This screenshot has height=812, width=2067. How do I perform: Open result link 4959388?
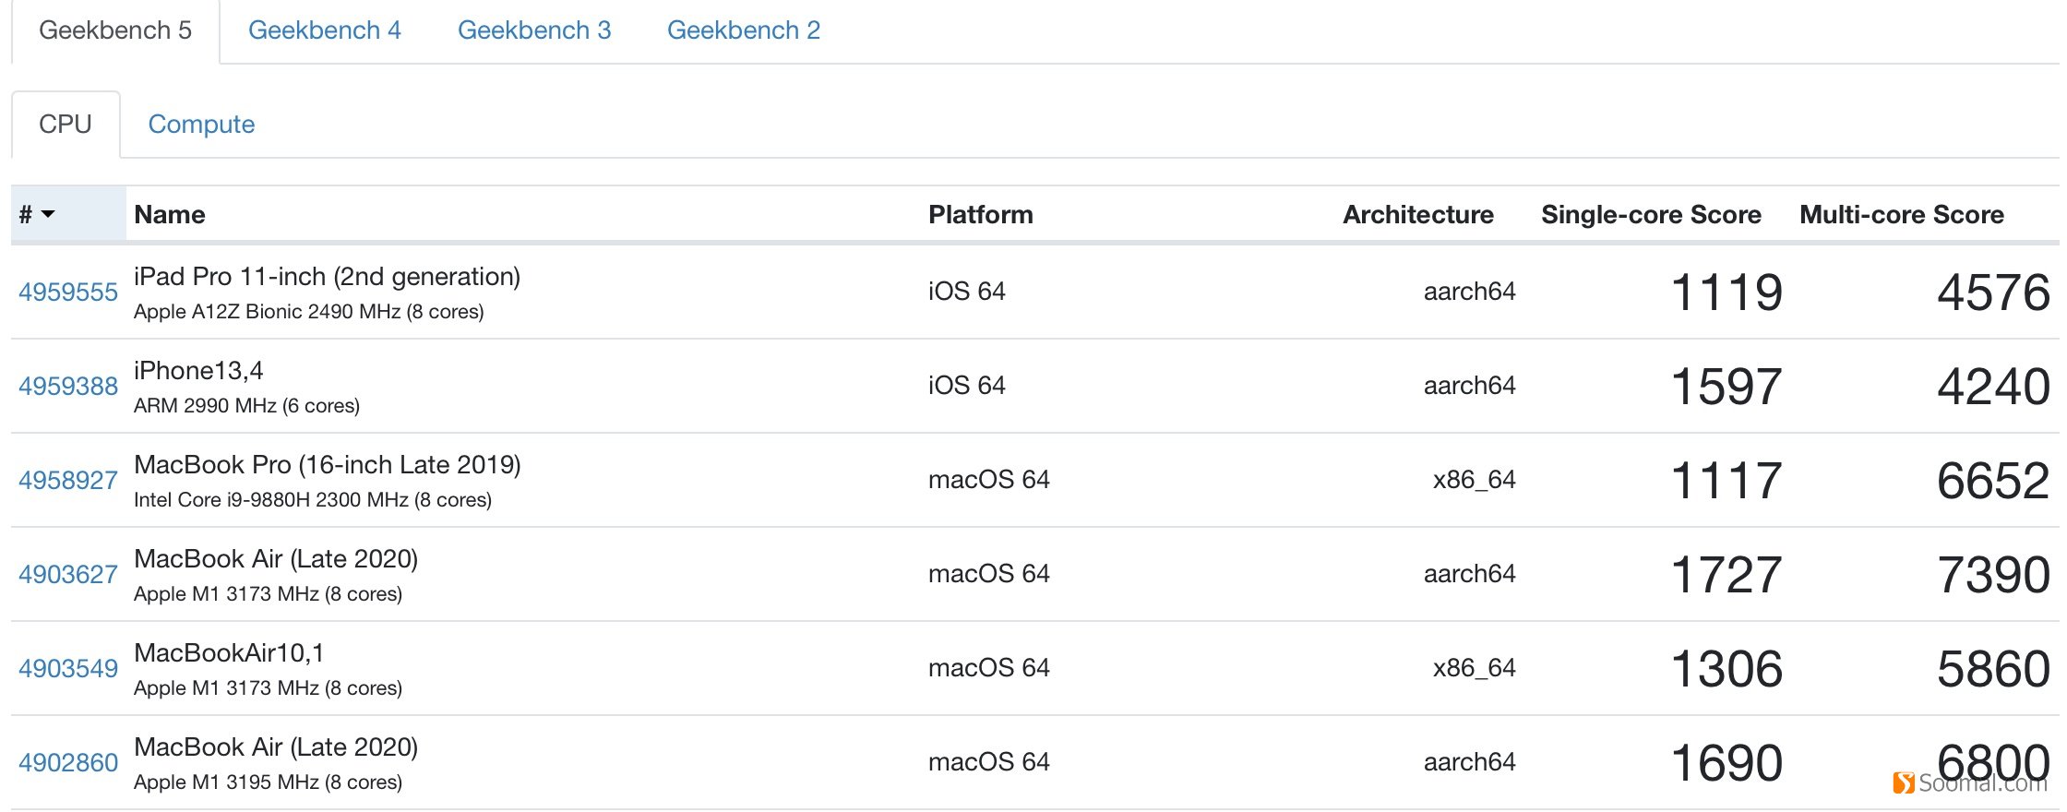coord(68,387)
